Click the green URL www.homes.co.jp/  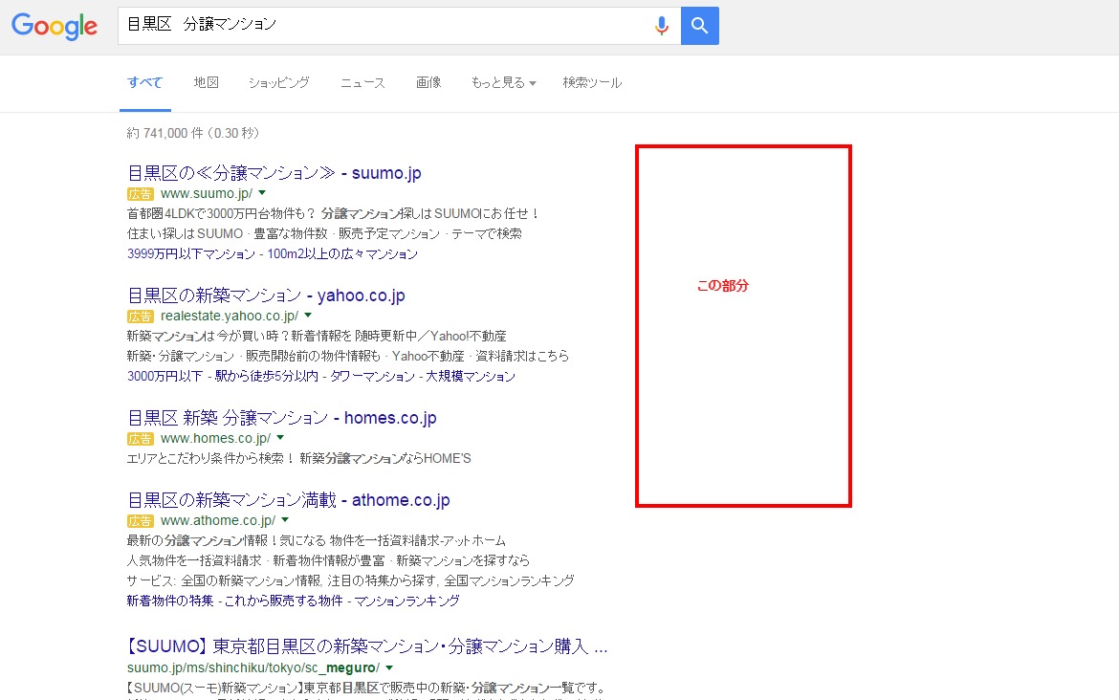(215, 439)
